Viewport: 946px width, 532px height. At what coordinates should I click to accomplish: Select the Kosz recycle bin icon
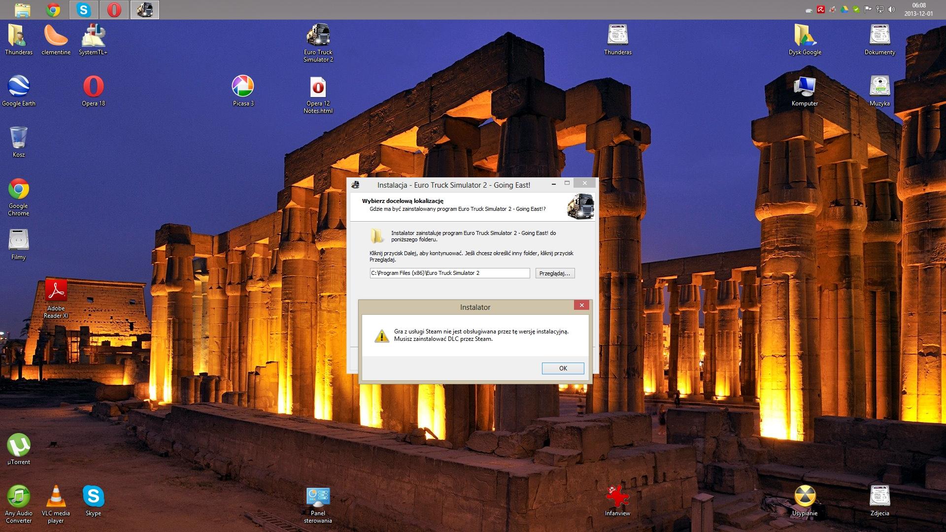[x=19, y=142]
